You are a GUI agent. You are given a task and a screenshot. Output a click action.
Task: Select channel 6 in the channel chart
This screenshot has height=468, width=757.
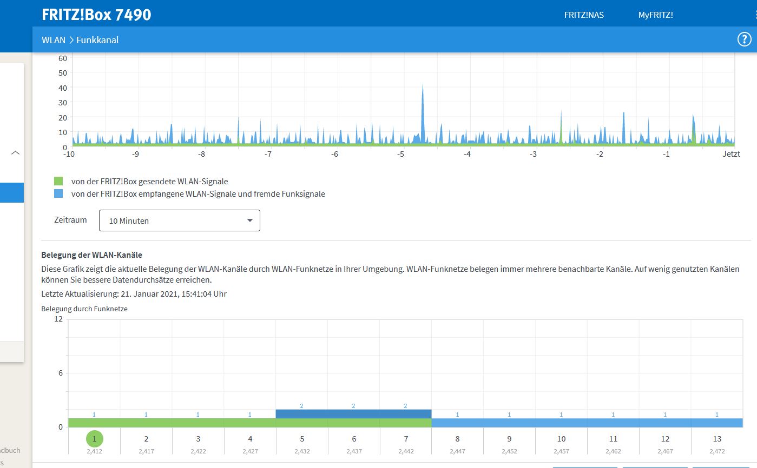pos(354,439)
